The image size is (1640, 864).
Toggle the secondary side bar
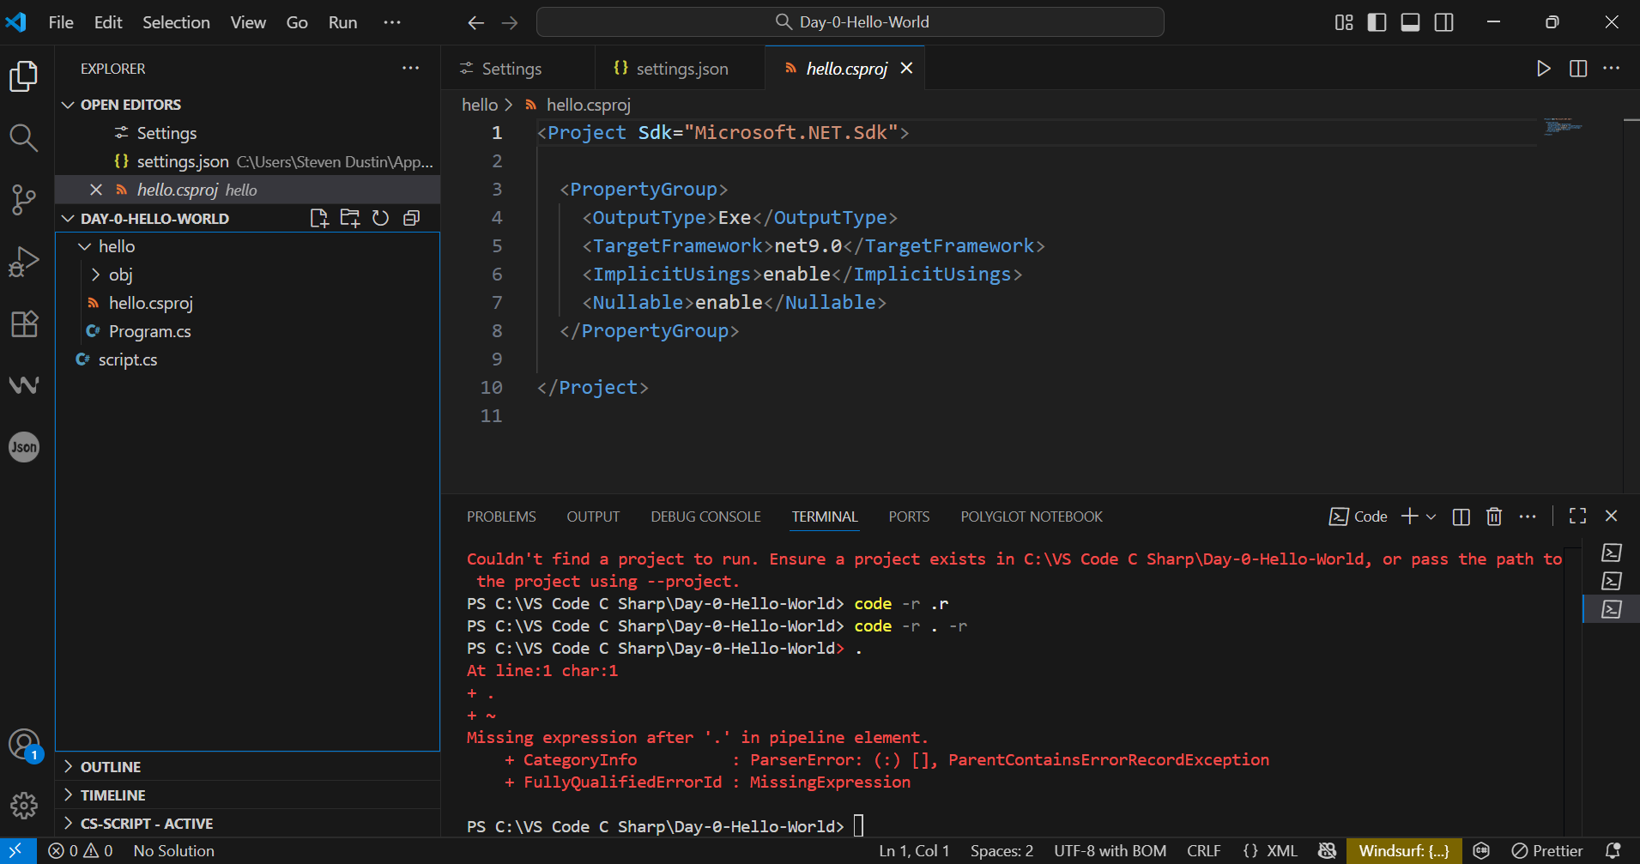(1444, 22)
